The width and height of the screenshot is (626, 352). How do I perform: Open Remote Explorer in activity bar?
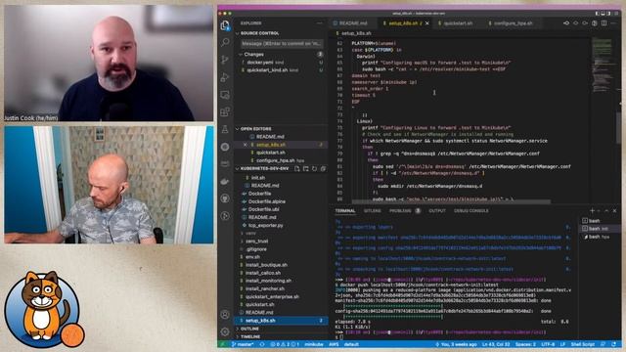click(225, 95)
